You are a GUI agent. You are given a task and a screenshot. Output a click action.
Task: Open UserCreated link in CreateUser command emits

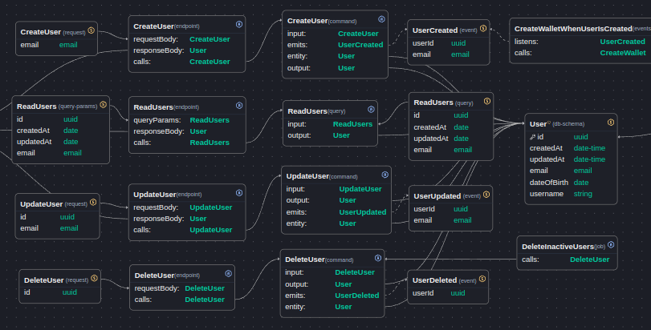click(x=360, y=45)
